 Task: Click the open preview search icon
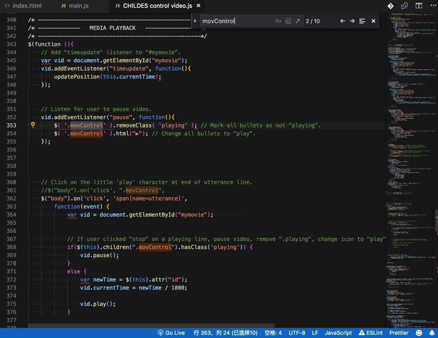[405, 6]
